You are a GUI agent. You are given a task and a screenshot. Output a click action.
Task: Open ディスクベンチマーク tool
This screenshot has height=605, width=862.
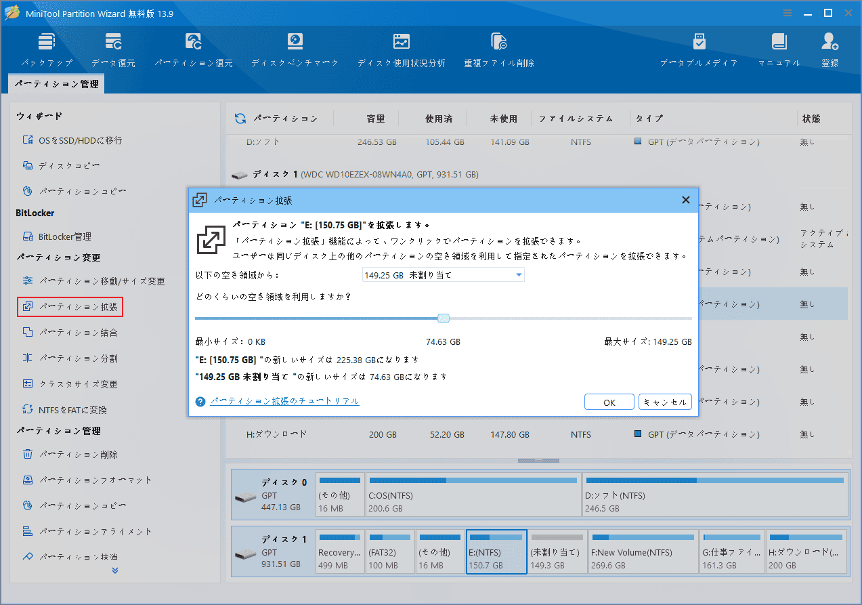pyautogui.click(x=295, y=49)
